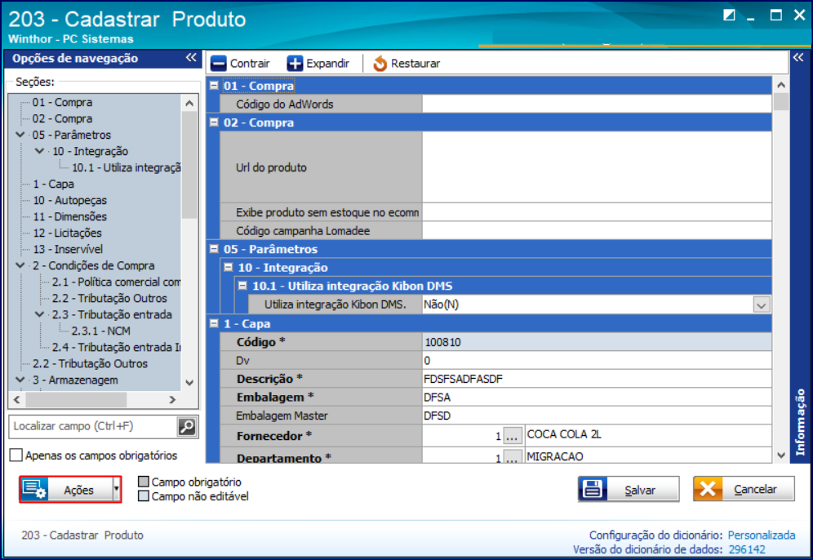Click main form scroll down arrow
813x560 pixels.
point(781,456)
